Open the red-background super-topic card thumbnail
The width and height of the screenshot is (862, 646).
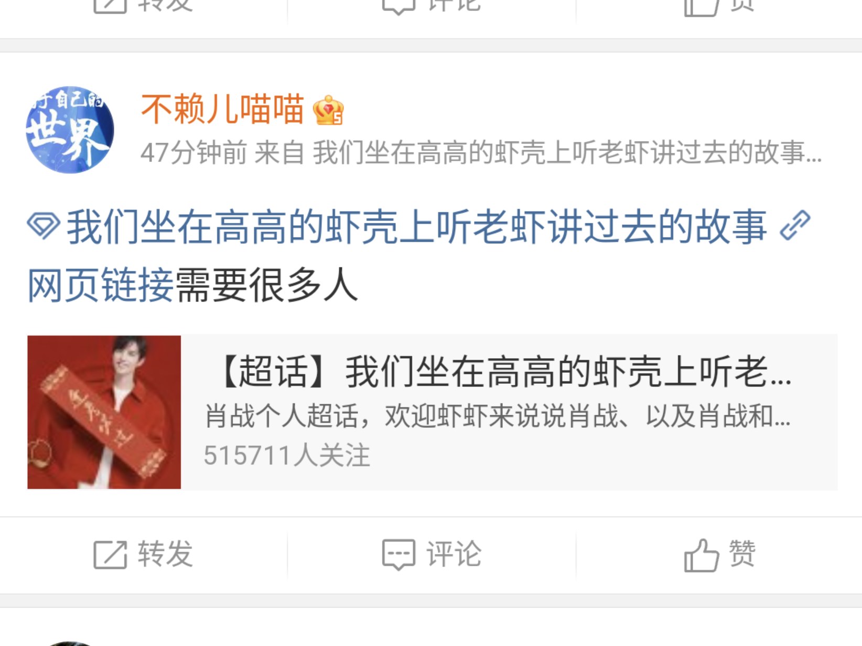[x=104, y=412]
